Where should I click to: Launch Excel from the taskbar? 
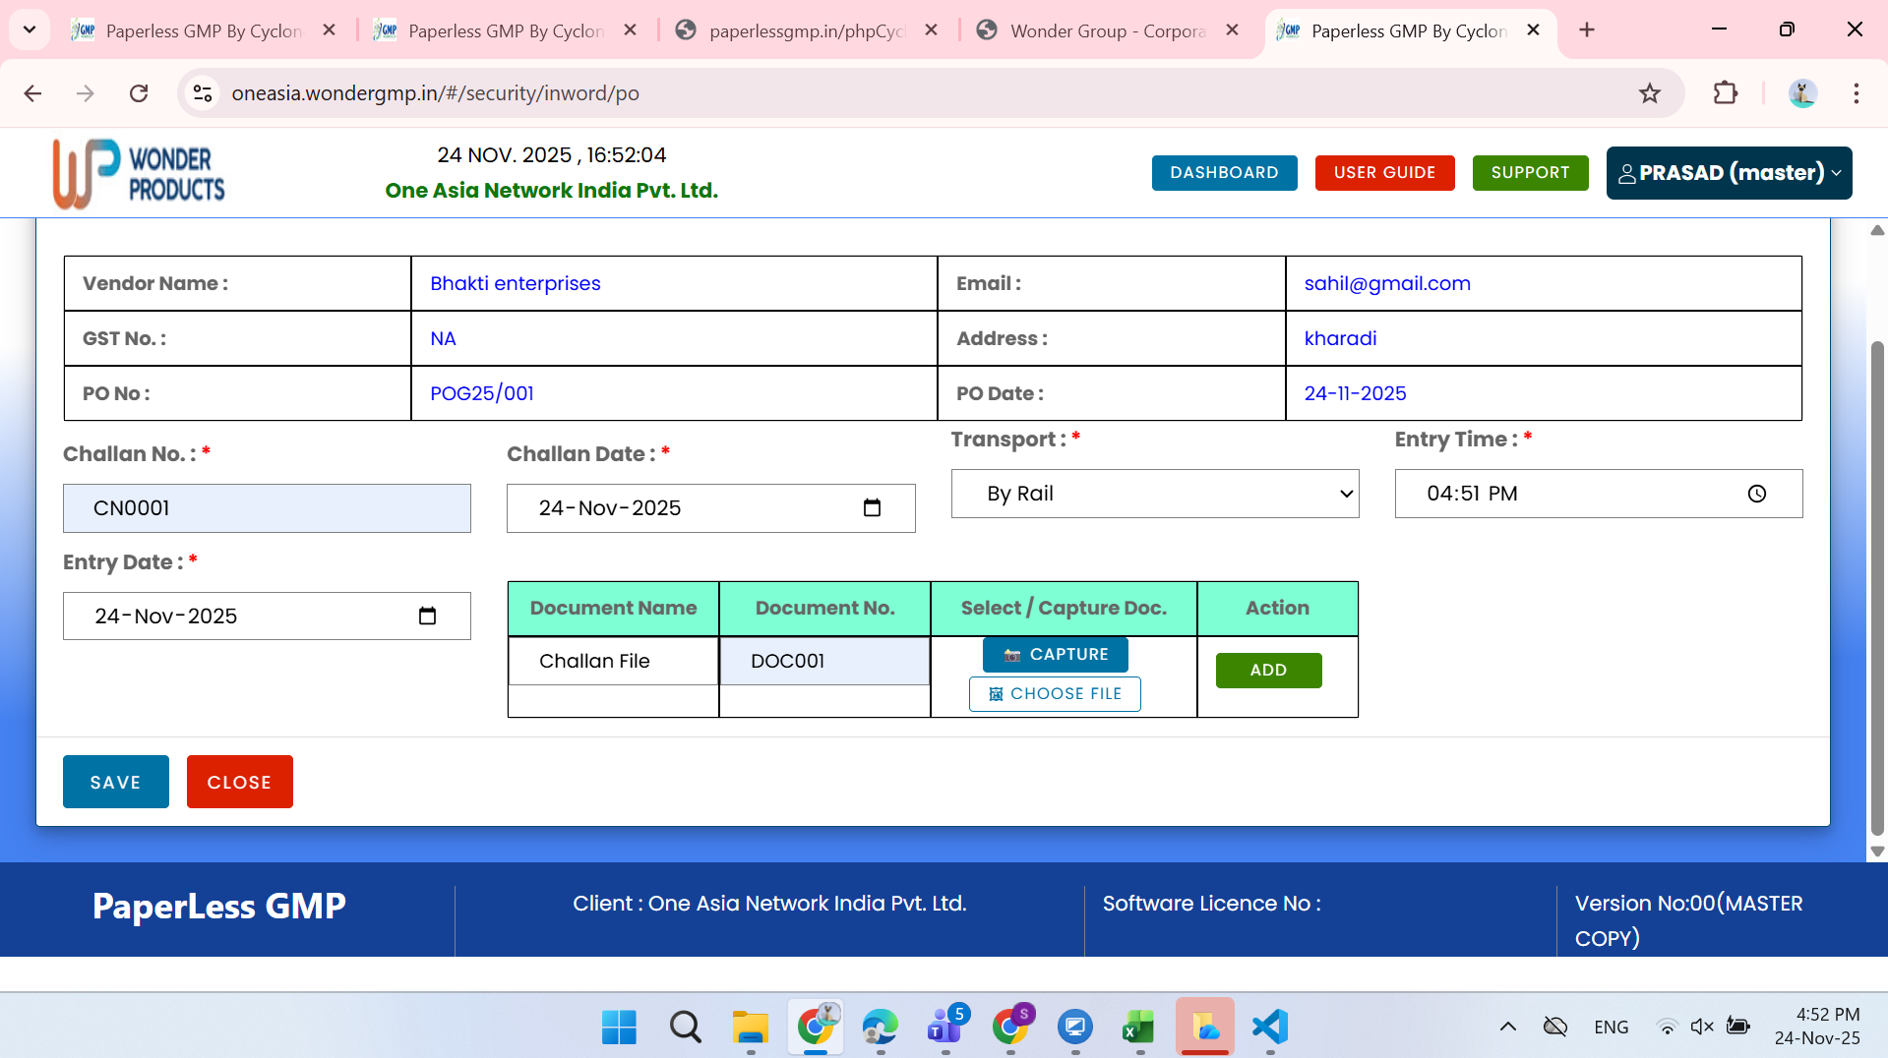pyautogui.click(x=1138, y=1027)
